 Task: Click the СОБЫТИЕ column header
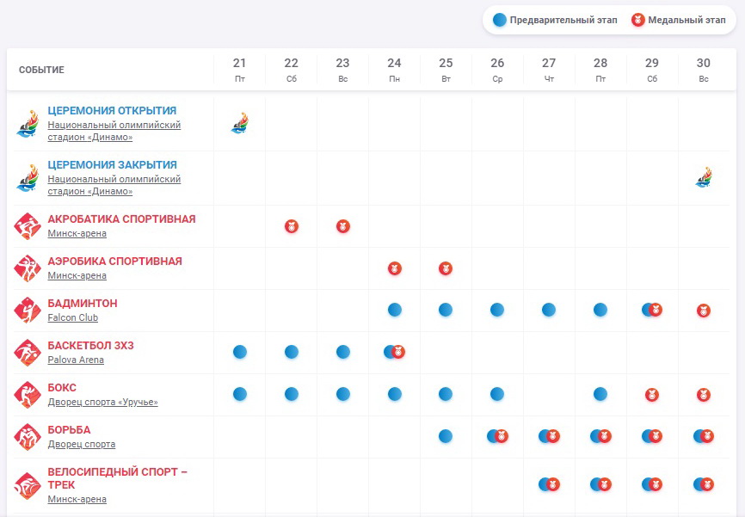pos(42,70)
